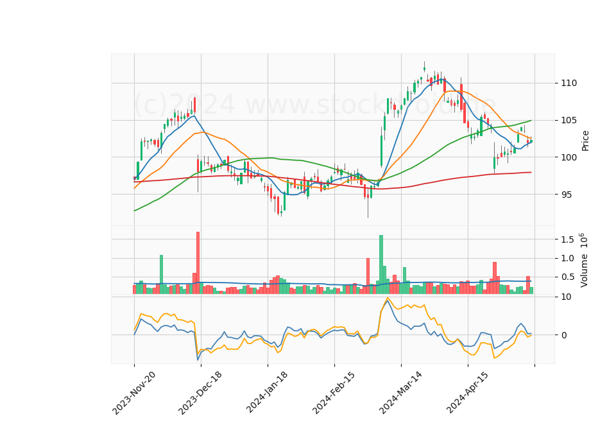Click the tallest green volume bar
The image size is (616, 443).
(381, 265)
